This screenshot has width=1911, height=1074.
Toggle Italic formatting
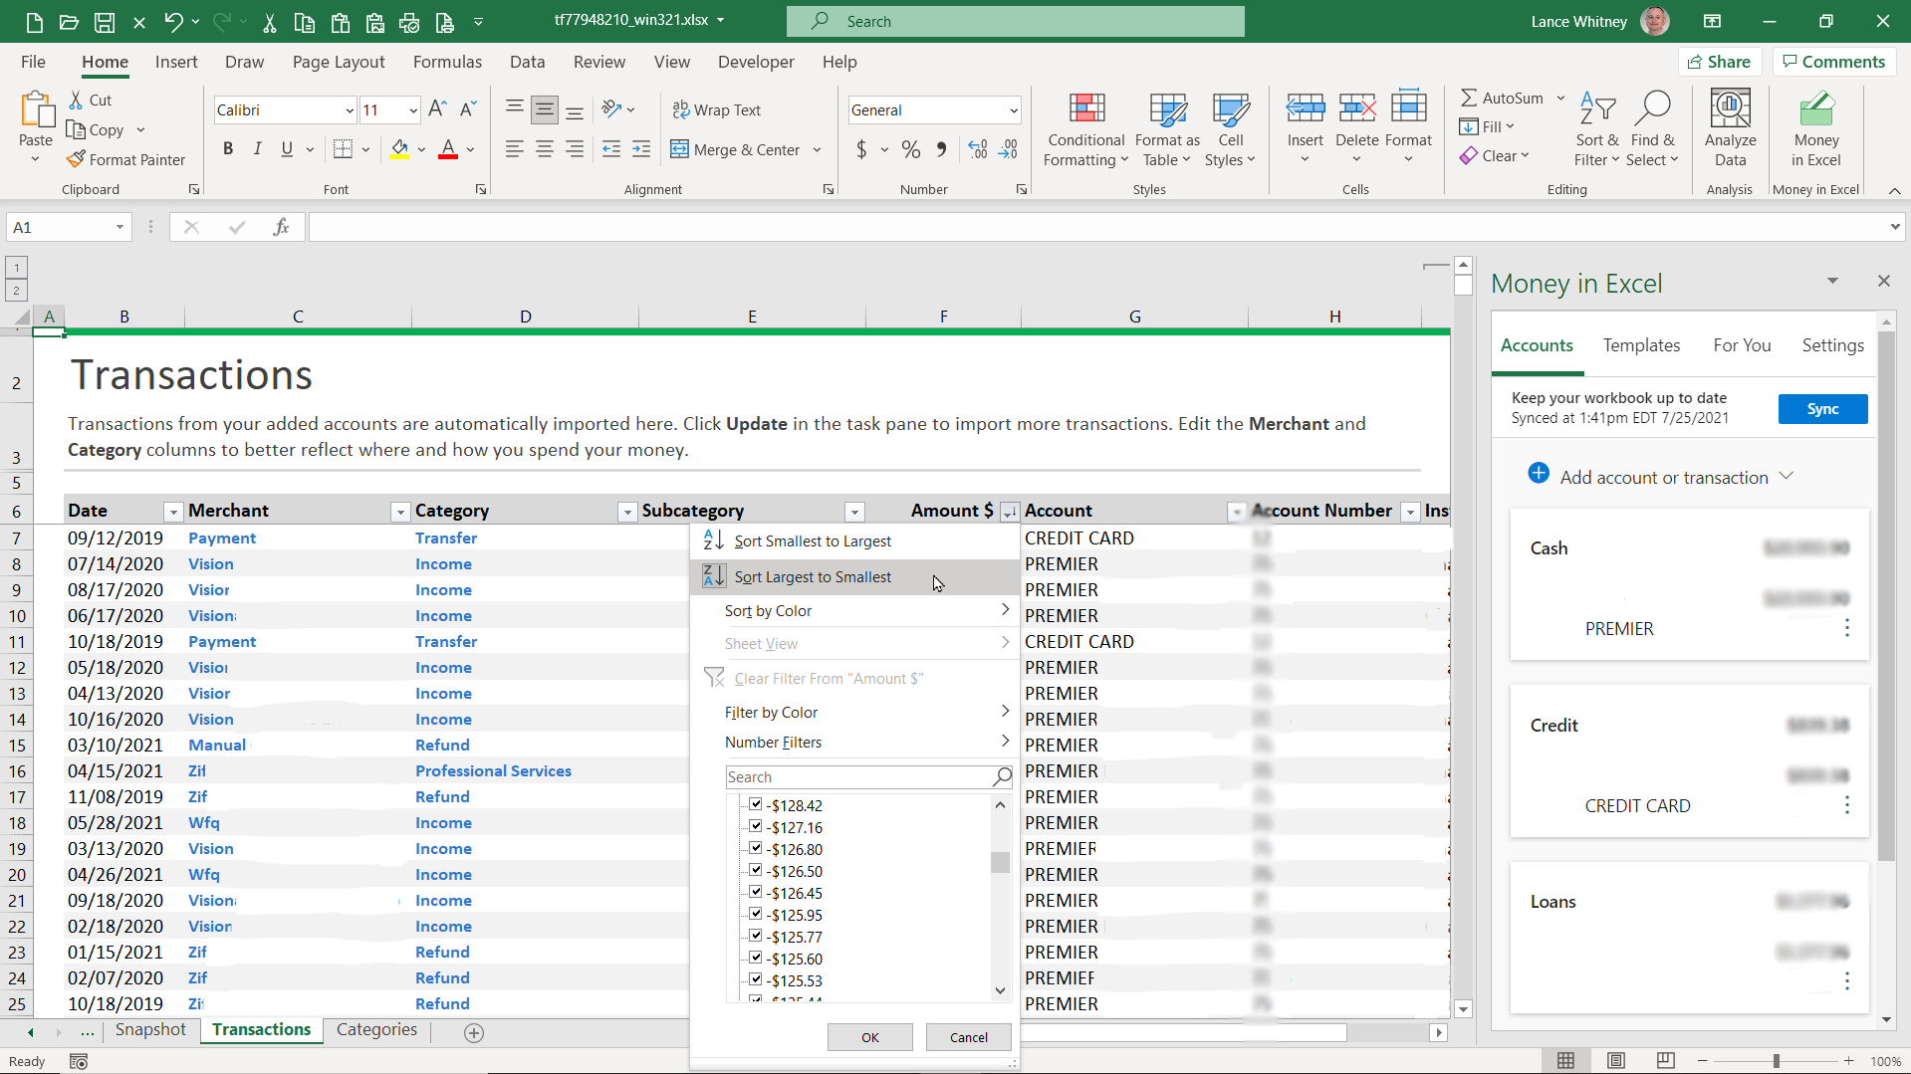[x=257, y=149]
